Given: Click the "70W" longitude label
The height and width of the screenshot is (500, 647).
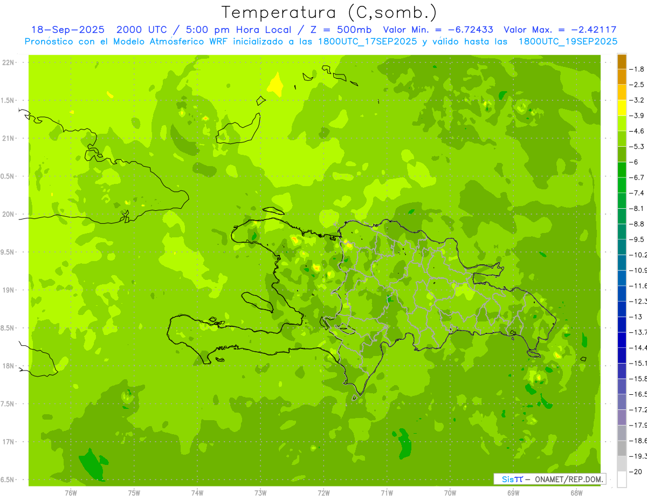Looking at the screenshot, I should 450,492.
